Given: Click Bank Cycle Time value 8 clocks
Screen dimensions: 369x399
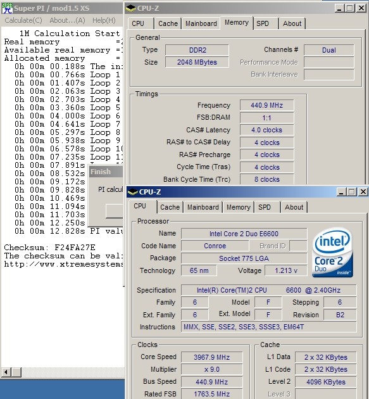Looking at the screenshot, I should pyautogui.click(x=266, y=179).
